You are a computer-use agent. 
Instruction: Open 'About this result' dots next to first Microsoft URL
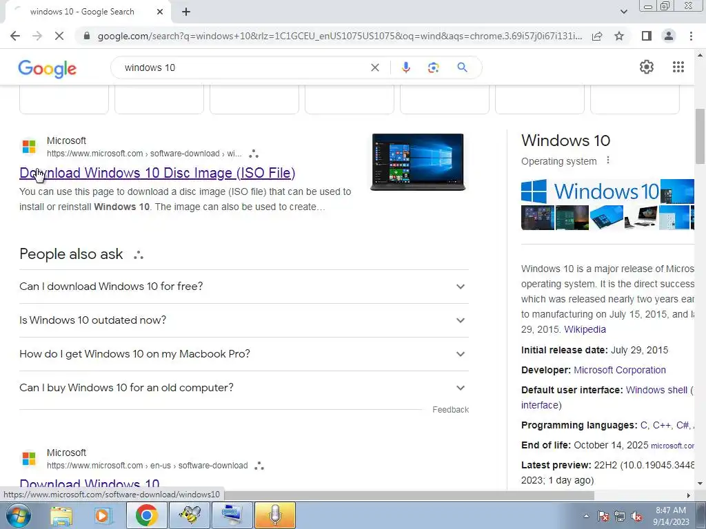tap(254, 154)
